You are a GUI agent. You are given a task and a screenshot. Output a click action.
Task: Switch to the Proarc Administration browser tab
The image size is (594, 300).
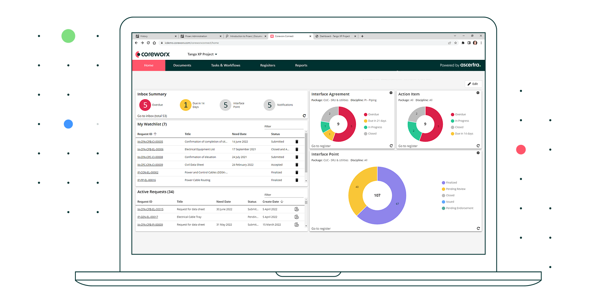[196, 36]
